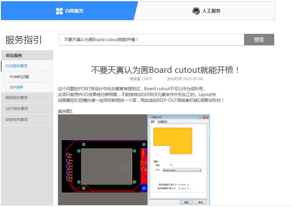Click into the search text field

[x=151, y=40]
